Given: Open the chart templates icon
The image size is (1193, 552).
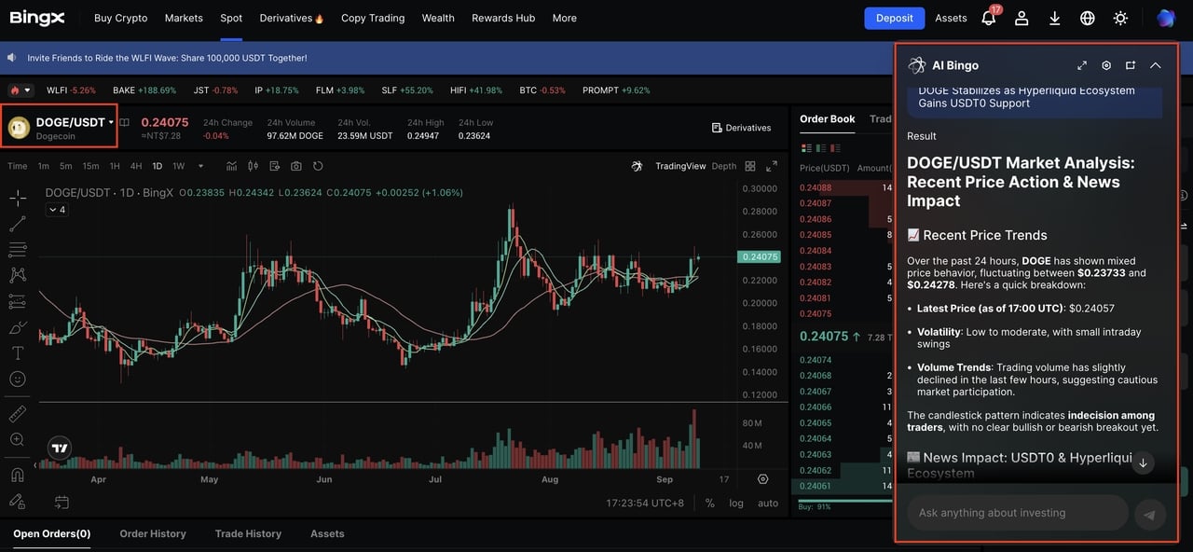Looking at the screenshot, I should [274, 166].
